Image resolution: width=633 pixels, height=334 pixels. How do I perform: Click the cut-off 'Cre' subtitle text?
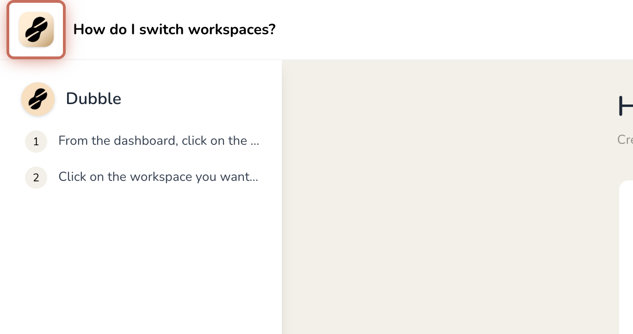click(x=625, y=140)
